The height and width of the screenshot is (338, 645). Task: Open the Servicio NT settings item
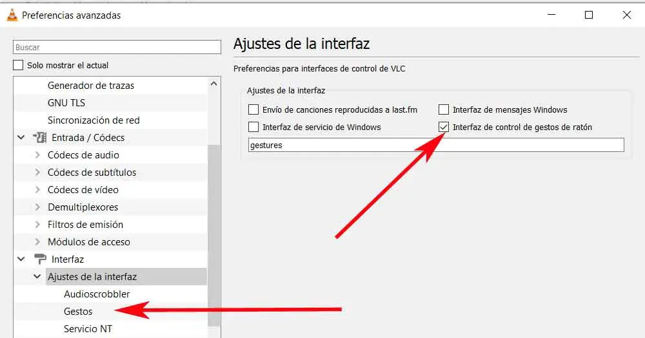pos(88,328)
